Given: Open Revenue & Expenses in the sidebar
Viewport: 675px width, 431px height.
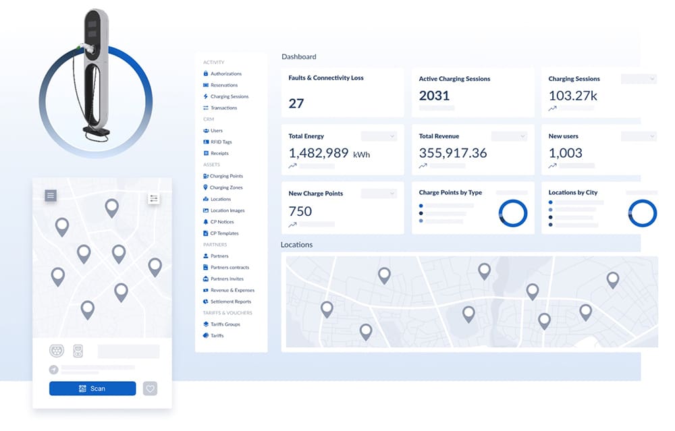Looking at the screenshot, I should 232,290.
